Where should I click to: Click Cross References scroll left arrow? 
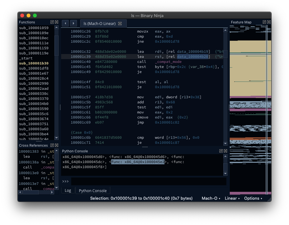point(20,192)
